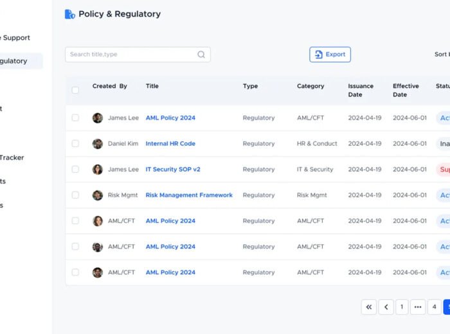Click Risk Mgmt category cell
This screenshot has height=334, width=450.
312,195
